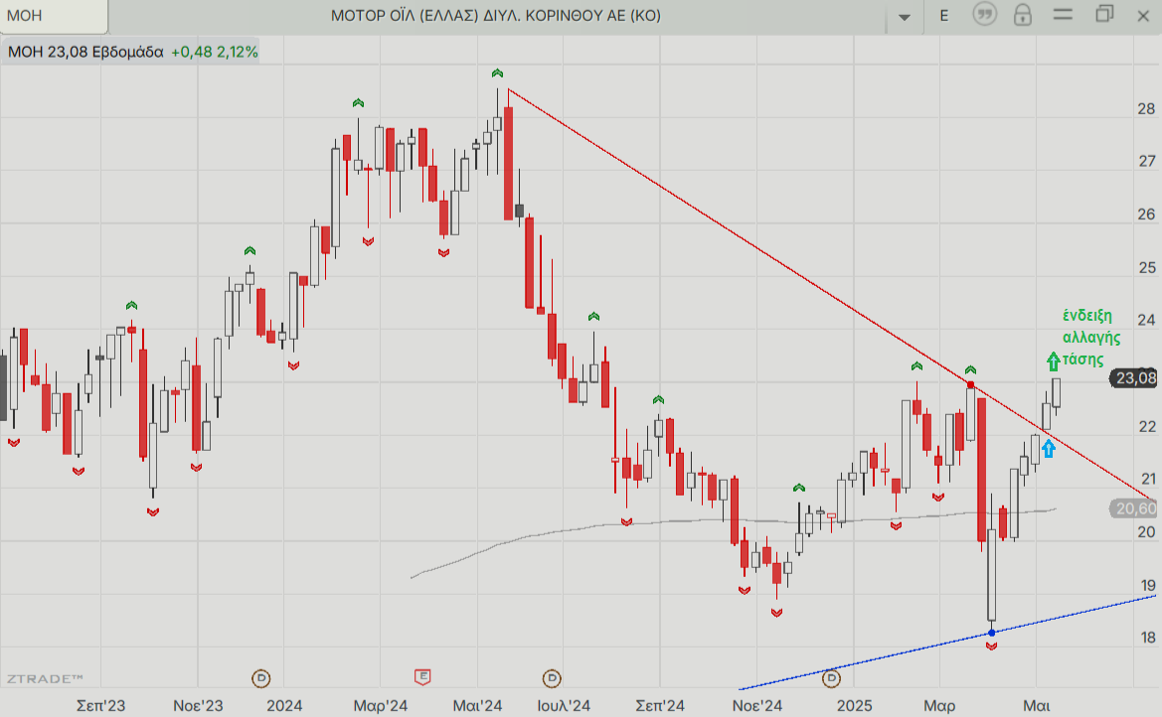Viewport: 1162px width, 717px height.
Task: Open the symbol dropdown arrow in title bar
Action: 905,17
